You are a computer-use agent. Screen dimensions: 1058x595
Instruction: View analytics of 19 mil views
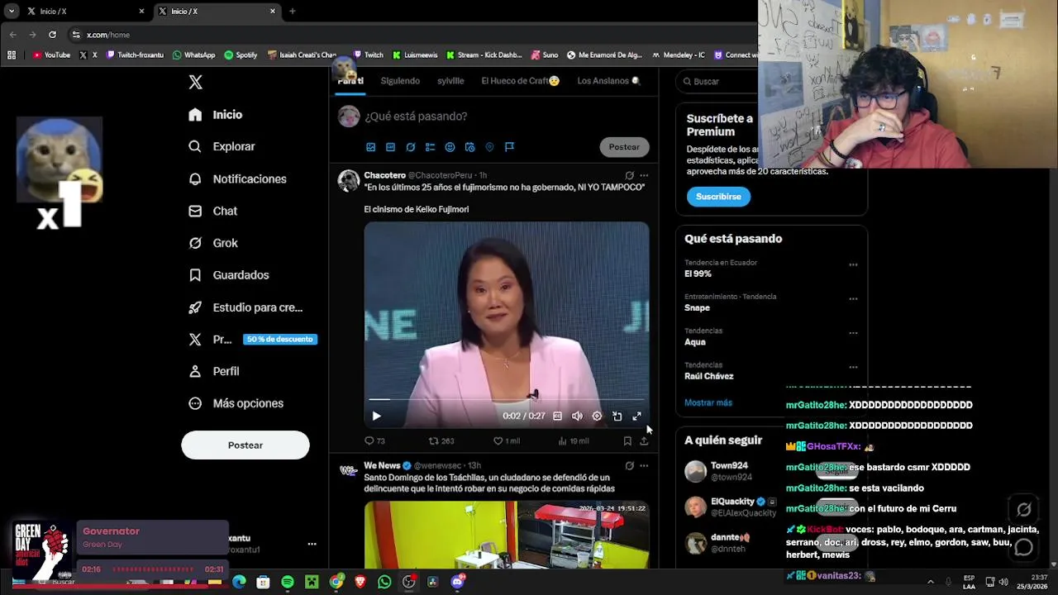coord(574,441)
